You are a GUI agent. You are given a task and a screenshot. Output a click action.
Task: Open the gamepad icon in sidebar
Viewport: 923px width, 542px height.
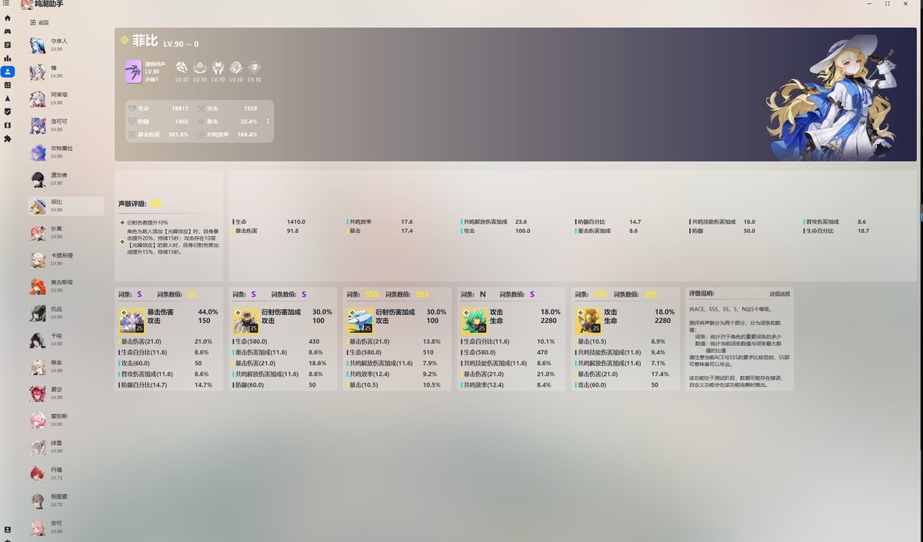8,32
